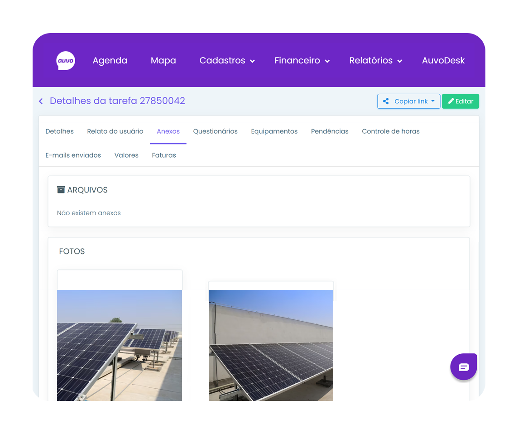Image resolution: width=518 pixels, height=434 pixels.
Task: Open the Equipamentos tab
Action: pyautogui.click(x=274, y=131)
